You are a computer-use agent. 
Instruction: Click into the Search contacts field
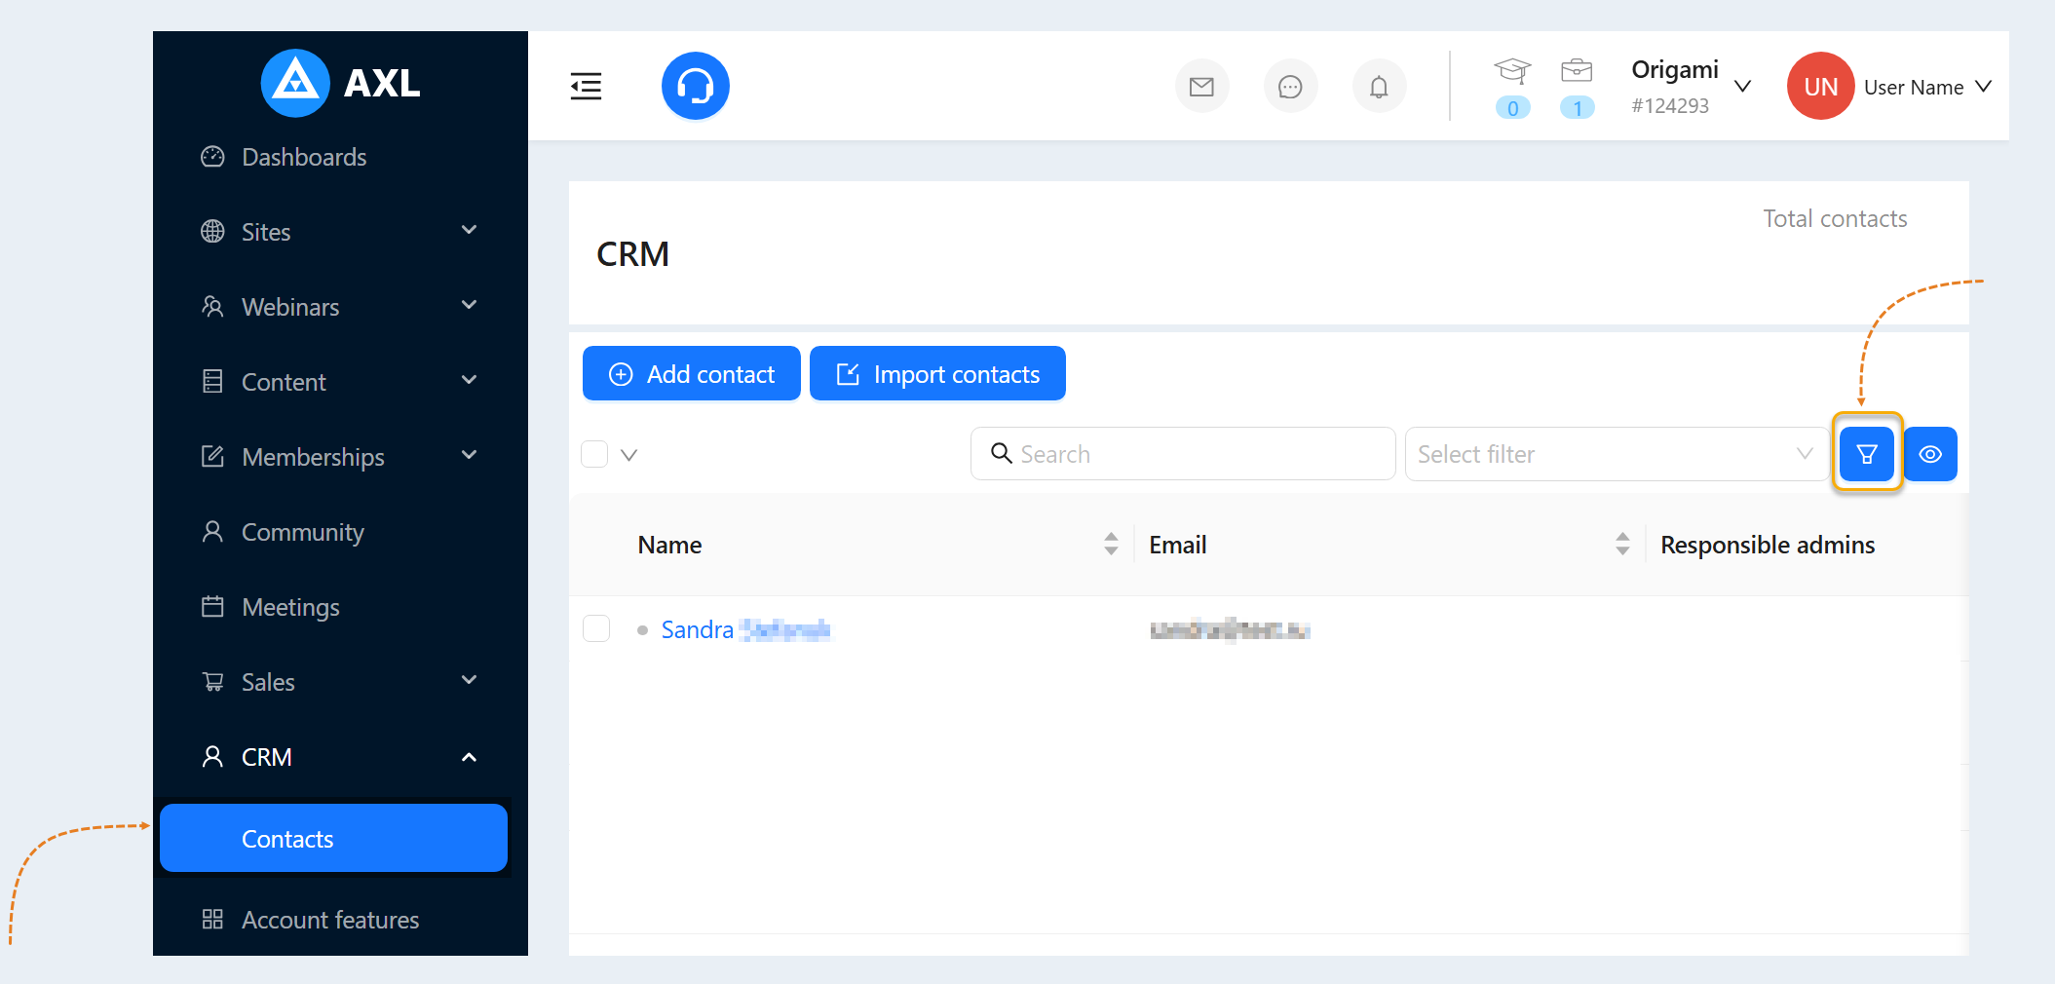(x=1183, y=454)
